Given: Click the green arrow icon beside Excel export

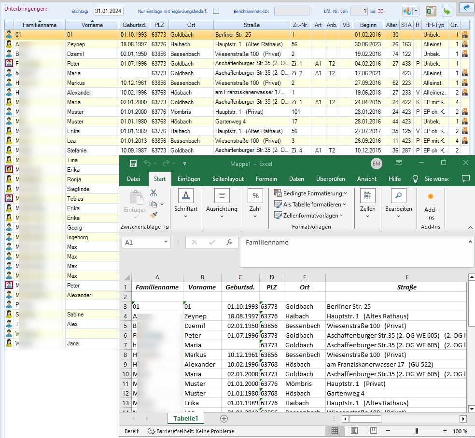Looking at the screenshot, I should [x=447, y=11].
